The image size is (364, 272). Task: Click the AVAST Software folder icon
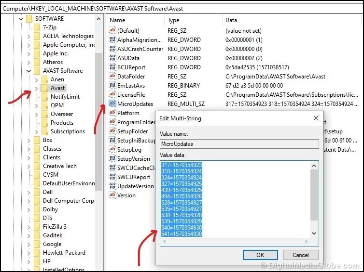[x=37, y=71]
